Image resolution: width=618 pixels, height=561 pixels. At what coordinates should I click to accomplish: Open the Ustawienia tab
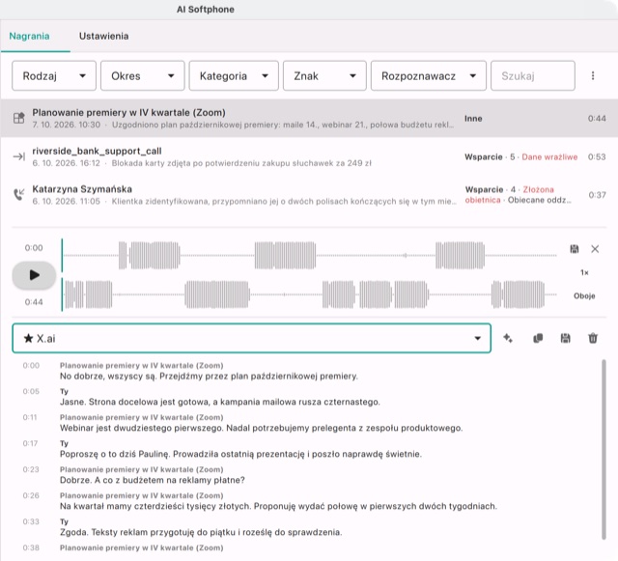103,37
